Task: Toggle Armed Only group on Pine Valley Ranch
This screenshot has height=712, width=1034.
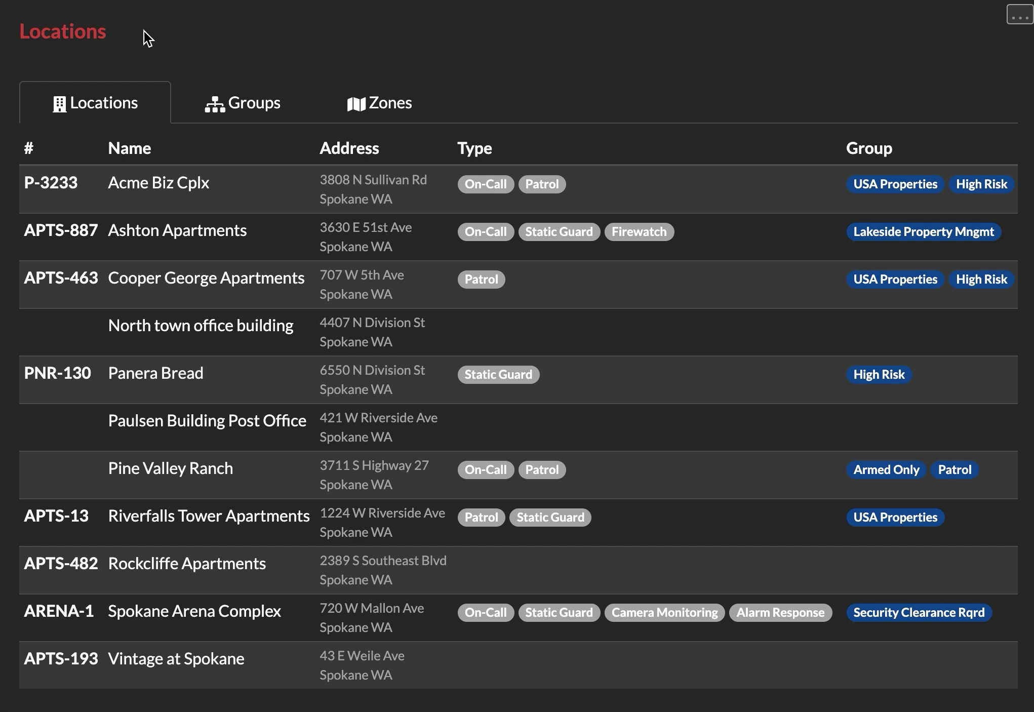Action: point(886,470)
